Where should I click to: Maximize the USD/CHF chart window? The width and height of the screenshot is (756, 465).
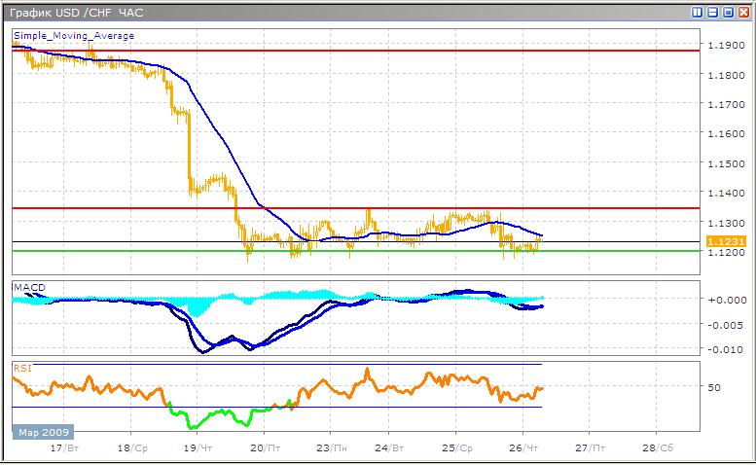pos(727,13)
